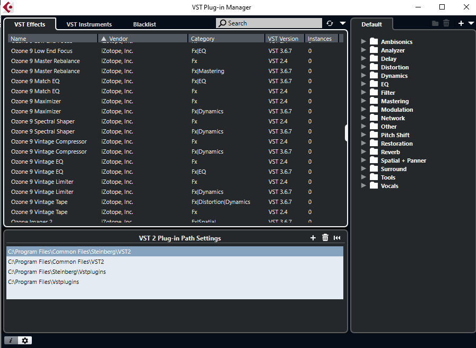This screenshot has height=348, width=476.
Task: Sort list by Instances column header
Action: click(322, 39)
